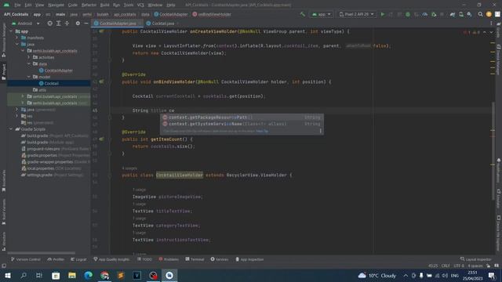Click the onCreateViewHolder gutter override icon
502x282 pixels.
click(x=101, y=31)
